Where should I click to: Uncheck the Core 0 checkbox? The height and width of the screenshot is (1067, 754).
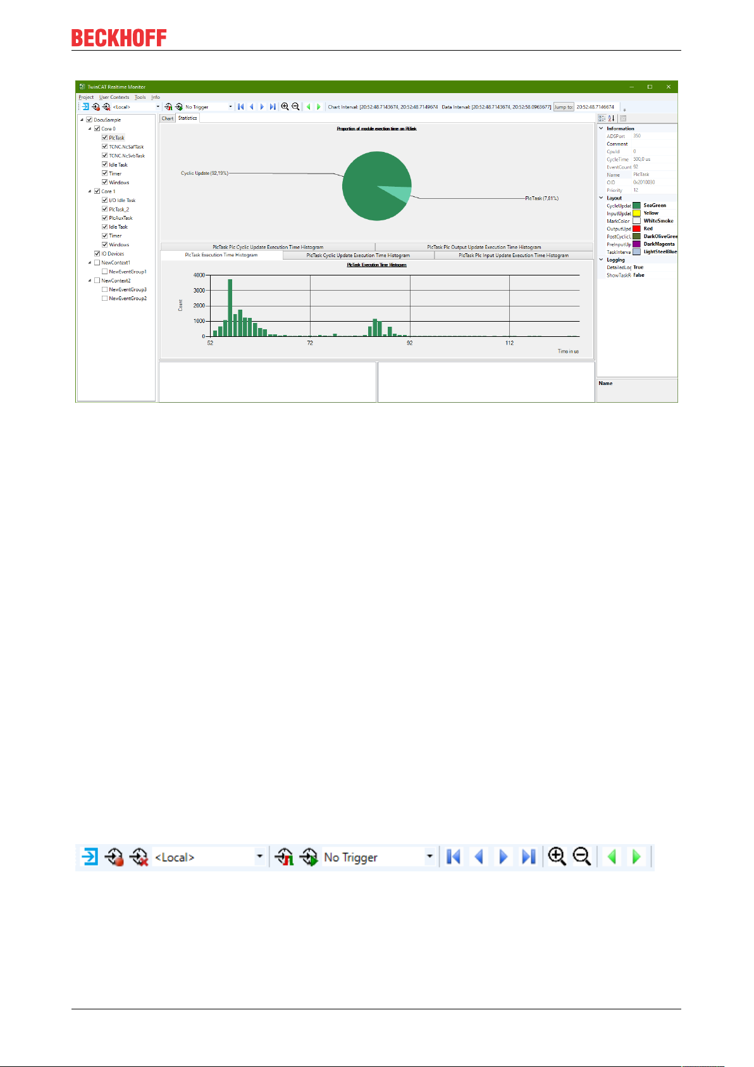pos(97,129)
